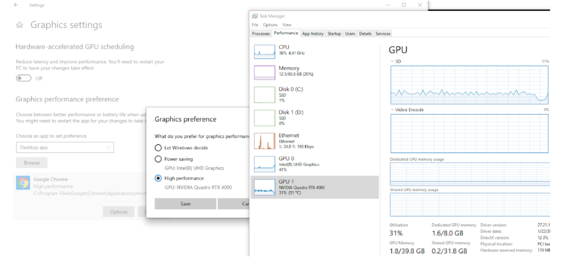This screenshot has width=569, height=258.
Task: Switch to the Details tab
Action: [365, 33]
